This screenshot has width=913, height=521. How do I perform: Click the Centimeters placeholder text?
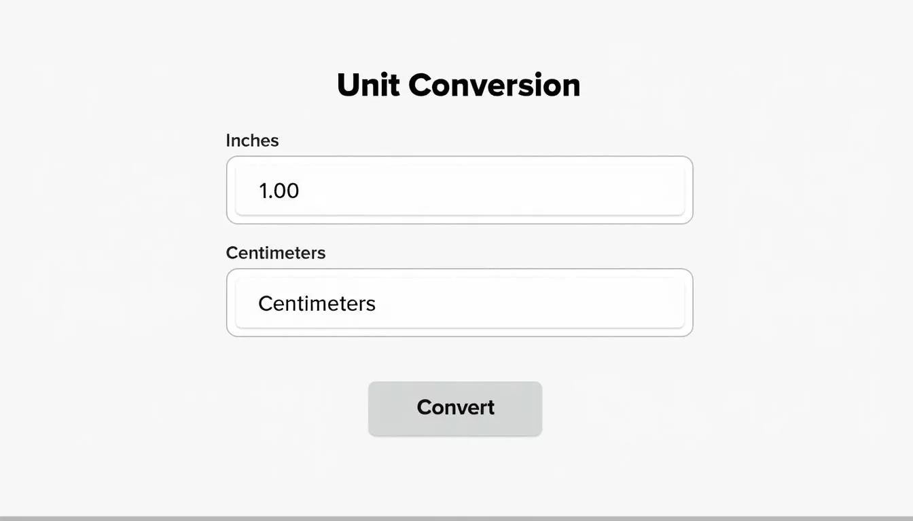point(317,303)
